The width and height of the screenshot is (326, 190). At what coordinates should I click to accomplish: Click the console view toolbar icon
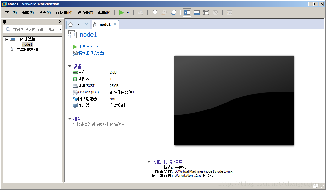(x=229, y=13)
